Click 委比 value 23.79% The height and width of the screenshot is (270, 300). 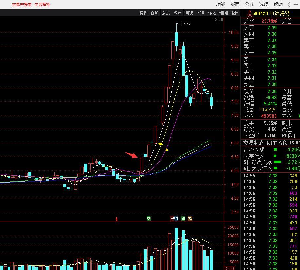[x=269, y=21]
